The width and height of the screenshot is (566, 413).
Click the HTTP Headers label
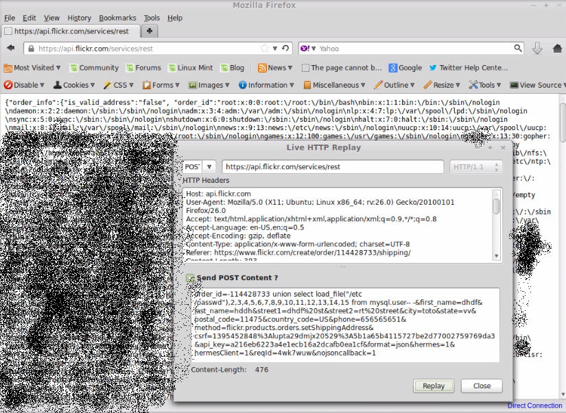point(206,181)
